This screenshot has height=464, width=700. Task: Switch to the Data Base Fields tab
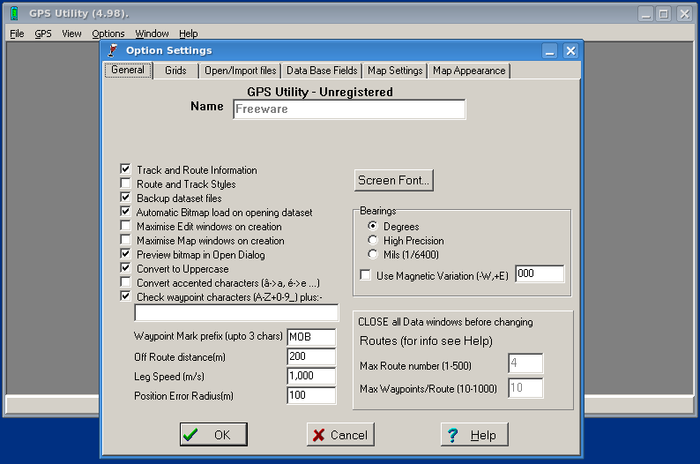(322, 71)
